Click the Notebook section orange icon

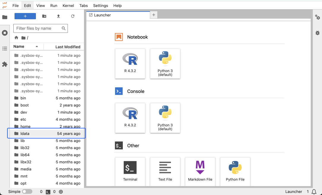119,37
